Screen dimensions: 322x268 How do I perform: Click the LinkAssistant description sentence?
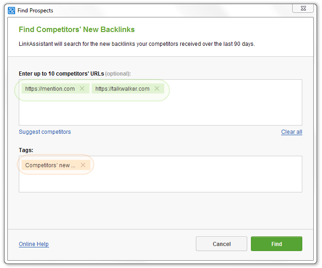(x=137, y=44)
